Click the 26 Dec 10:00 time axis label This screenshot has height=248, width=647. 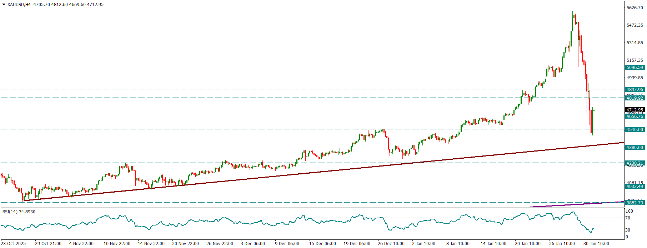[391, 244]
